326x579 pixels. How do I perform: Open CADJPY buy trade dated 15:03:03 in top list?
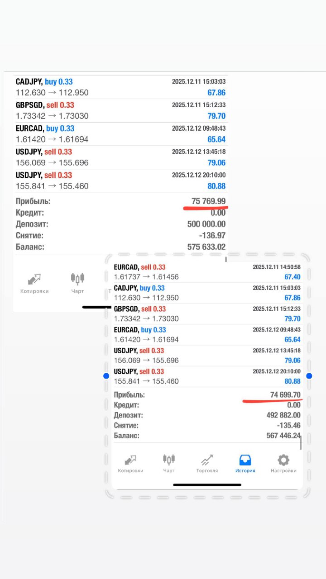click(x=120, y=87)
